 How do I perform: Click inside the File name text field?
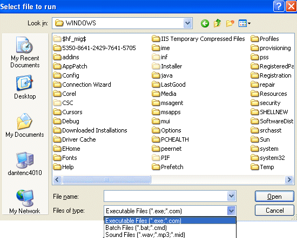point(166,196)
